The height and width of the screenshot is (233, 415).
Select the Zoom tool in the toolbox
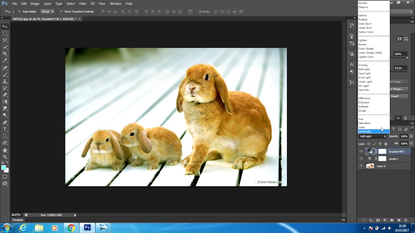(5, 157)
